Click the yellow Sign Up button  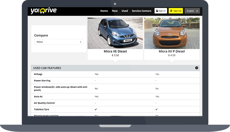point(176,11)
